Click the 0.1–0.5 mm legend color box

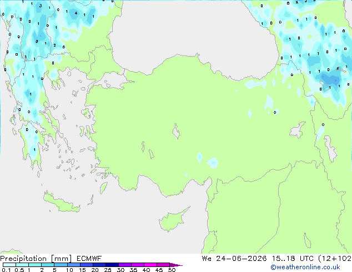9,265
